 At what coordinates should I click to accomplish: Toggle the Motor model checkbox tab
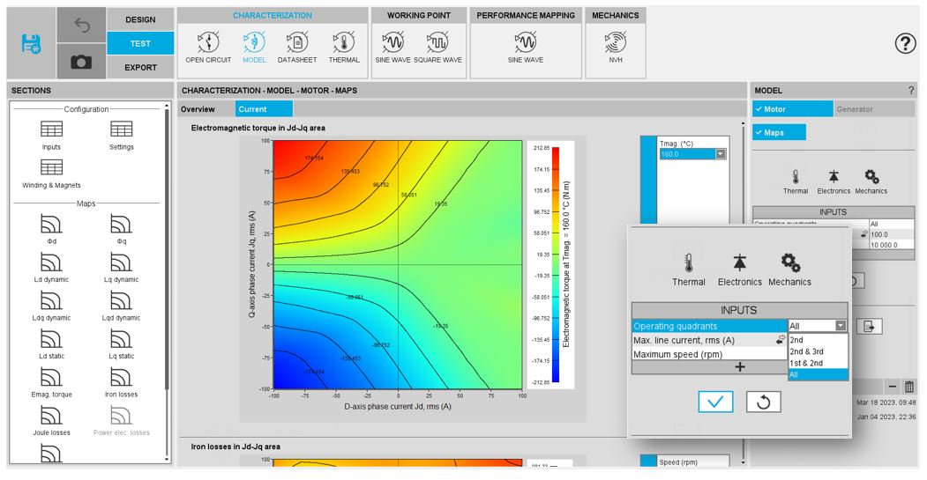pos(792,109)
